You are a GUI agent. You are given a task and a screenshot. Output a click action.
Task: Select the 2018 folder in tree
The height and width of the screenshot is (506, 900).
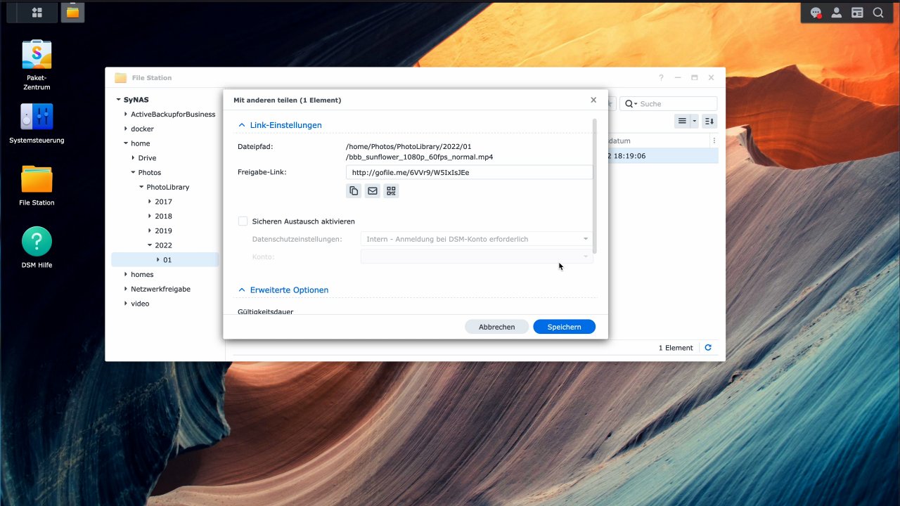pyautogui.click(x=163, y=216)
